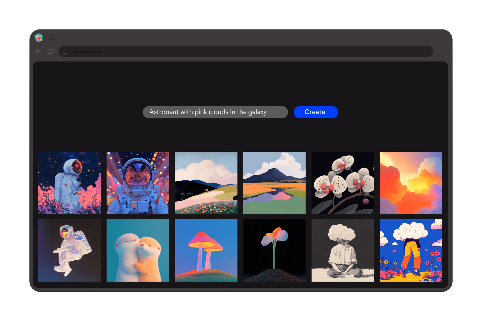The width and height of the screenshot is (482, 321).
Task: Select the hugging fluffy otters thumbnail
Action: coord(138,250)
